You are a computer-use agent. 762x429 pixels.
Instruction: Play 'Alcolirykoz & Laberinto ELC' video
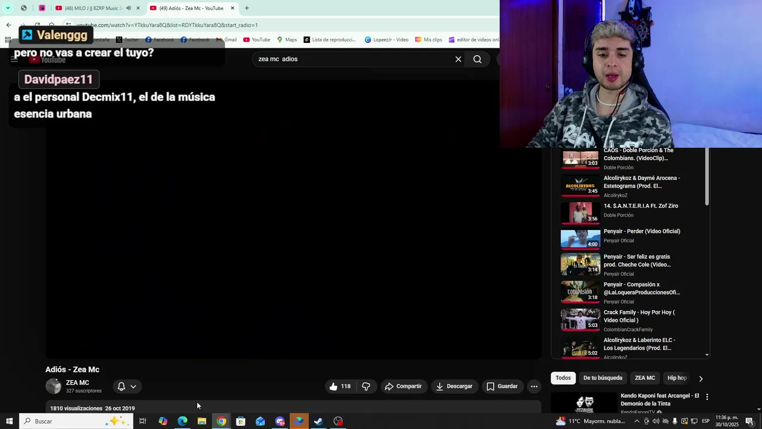click(631, 347)
